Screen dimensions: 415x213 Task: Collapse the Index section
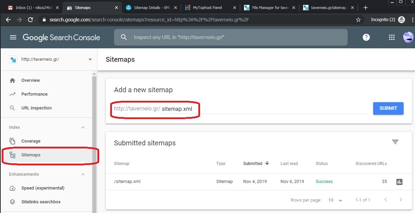click(x=83, y=127)
